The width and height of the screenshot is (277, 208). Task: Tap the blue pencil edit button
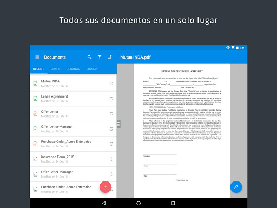click(x=236, y=187)
